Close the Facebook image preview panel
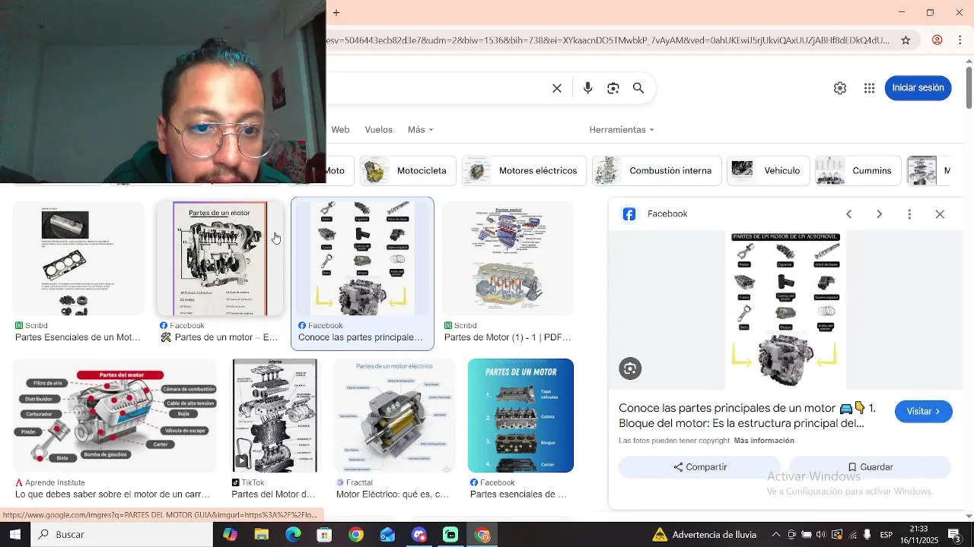Viewport: 974px width, 547px height. coord(940,214)
